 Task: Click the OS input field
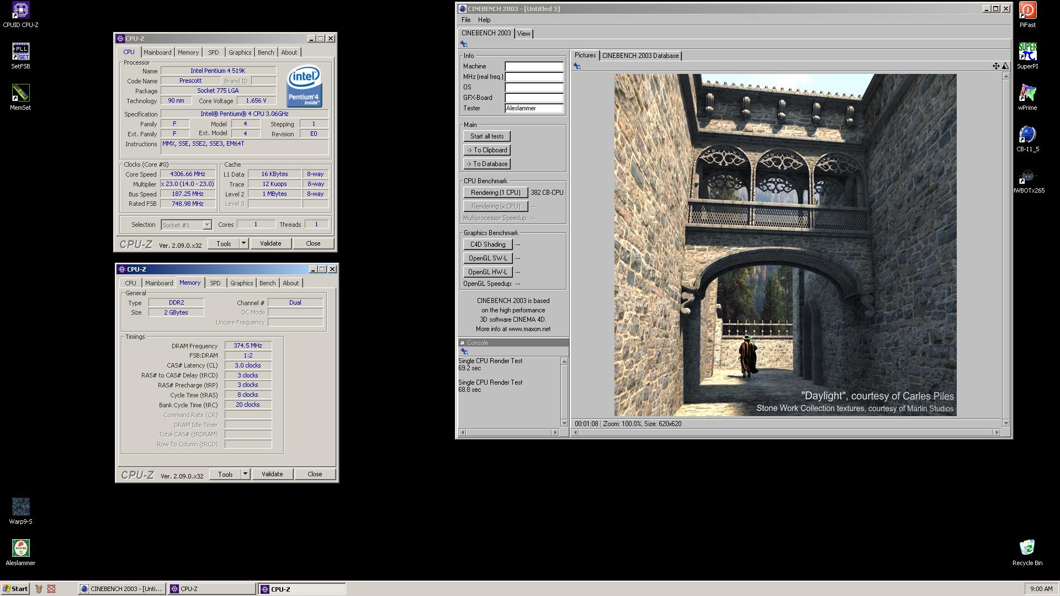tap(534, 87)
